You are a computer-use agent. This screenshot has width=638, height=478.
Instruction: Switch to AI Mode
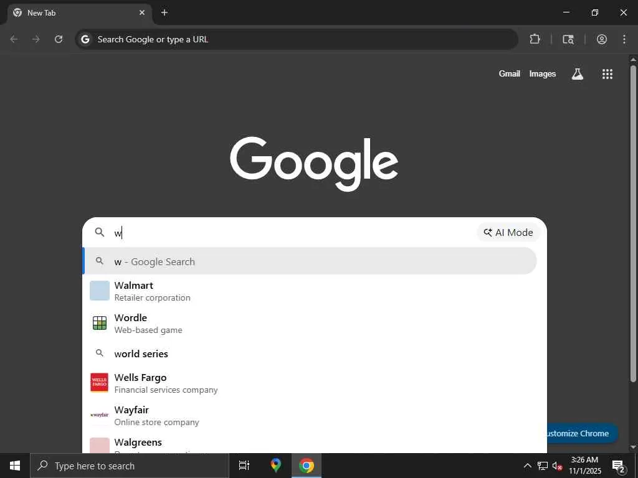[x=508, y=233]
